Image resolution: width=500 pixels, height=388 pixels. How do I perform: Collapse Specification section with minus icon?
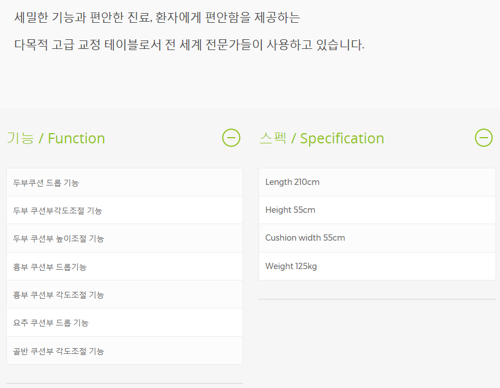pos(484,138)
